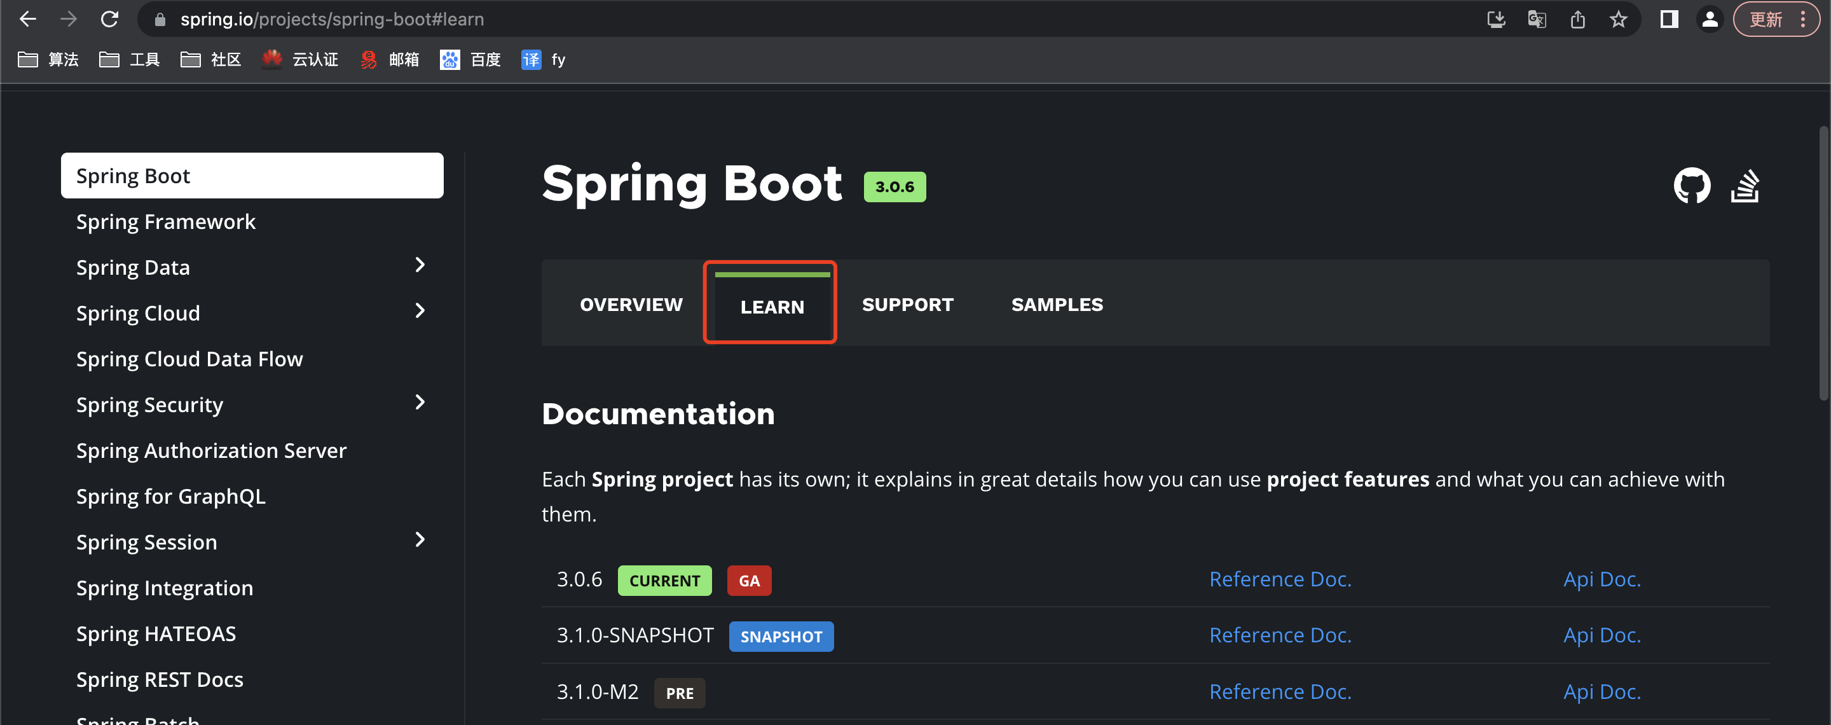Expand the Spring Session submenu chevron

420,539
